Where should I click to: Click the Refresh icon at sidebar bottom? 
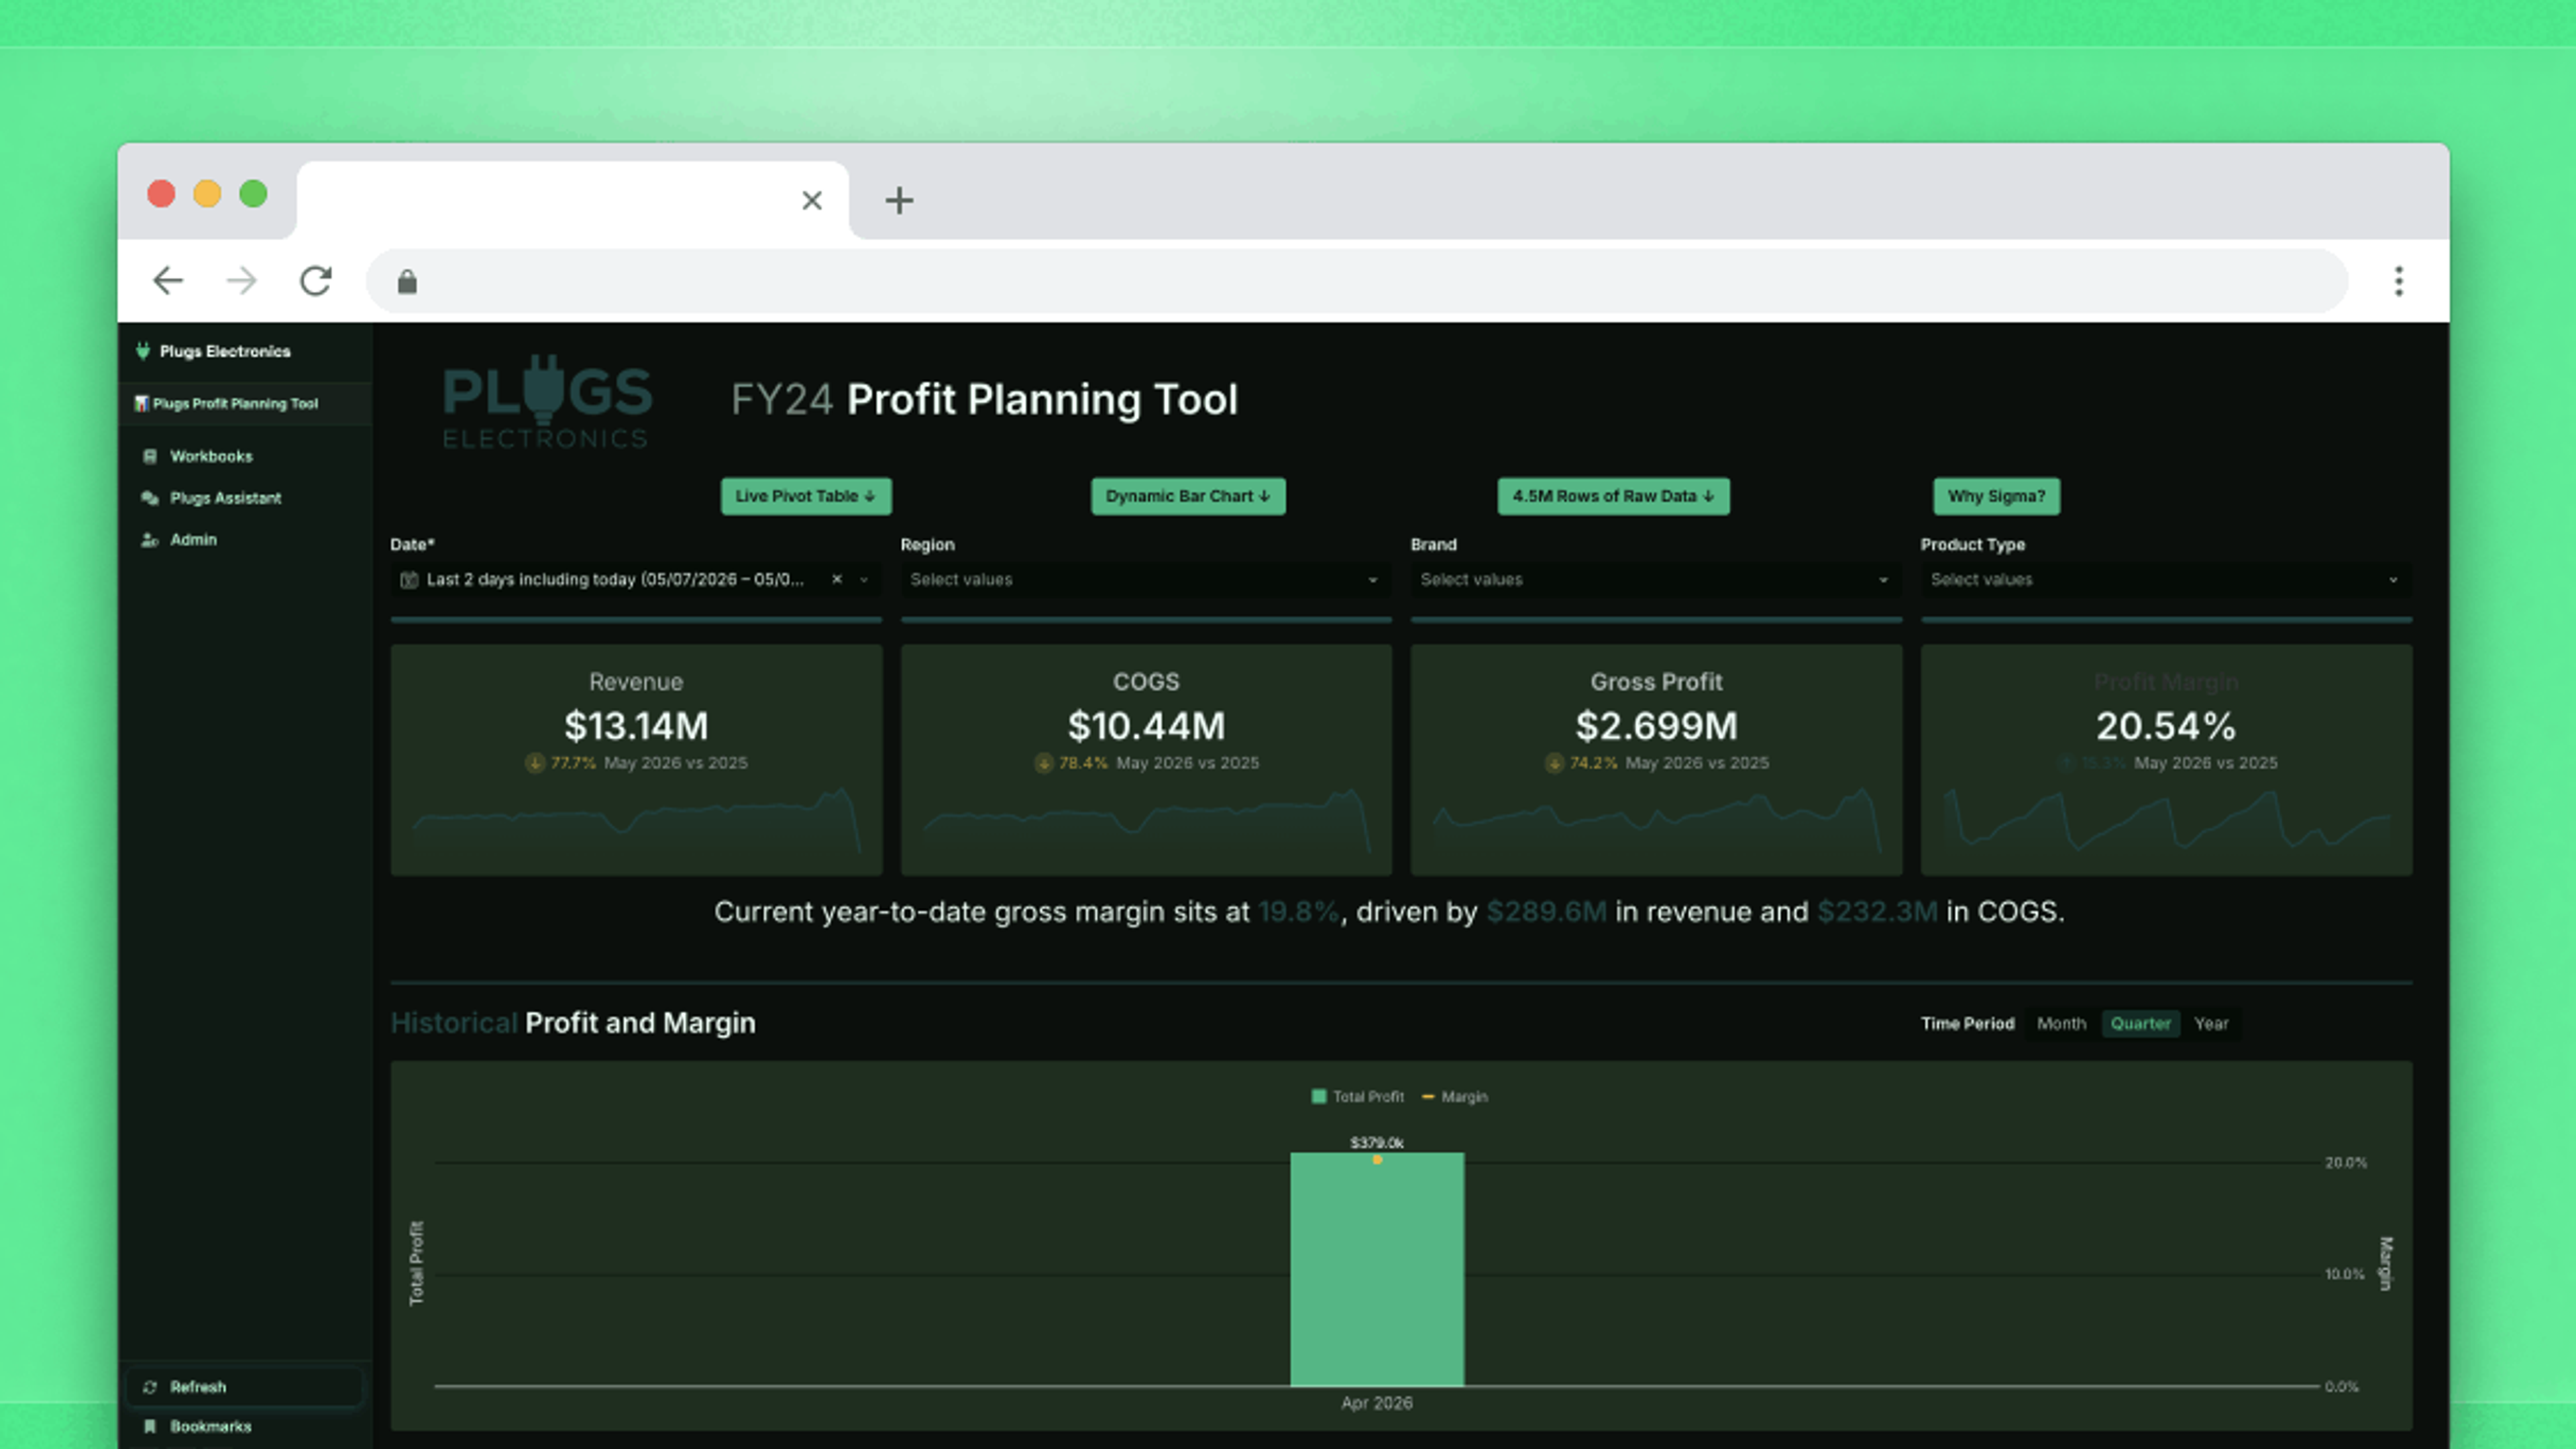(150, 1387)
